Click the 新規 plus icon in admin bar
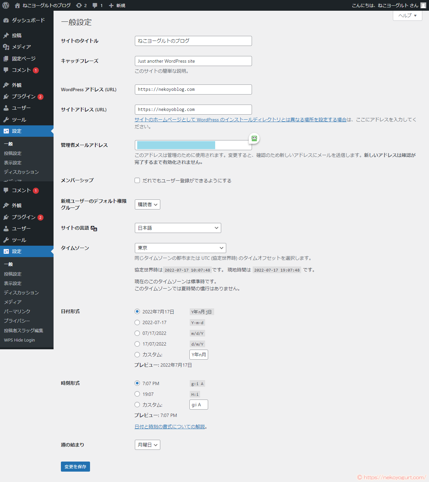The image size is (429, 482). click(x=110, y=5)
